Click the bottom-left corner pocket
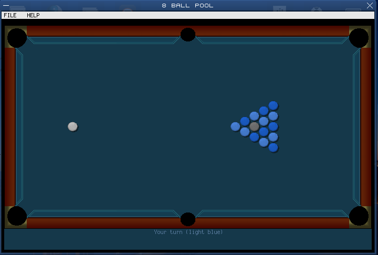 pos(17,216)
